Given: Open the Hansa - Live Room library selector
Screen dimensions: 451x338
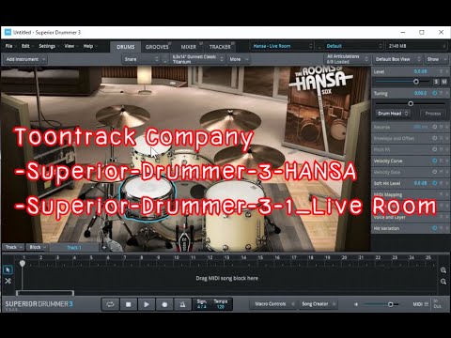Looking at the screenshot, I should click(282, 46).
